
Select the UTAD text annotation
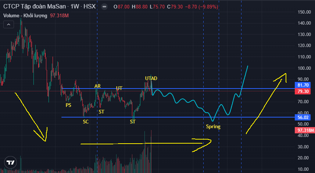click(151, 78)
